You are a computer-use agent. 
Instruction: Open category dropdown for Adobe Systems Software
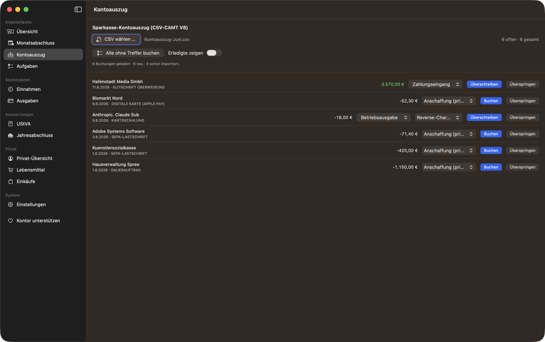point(449,134)
